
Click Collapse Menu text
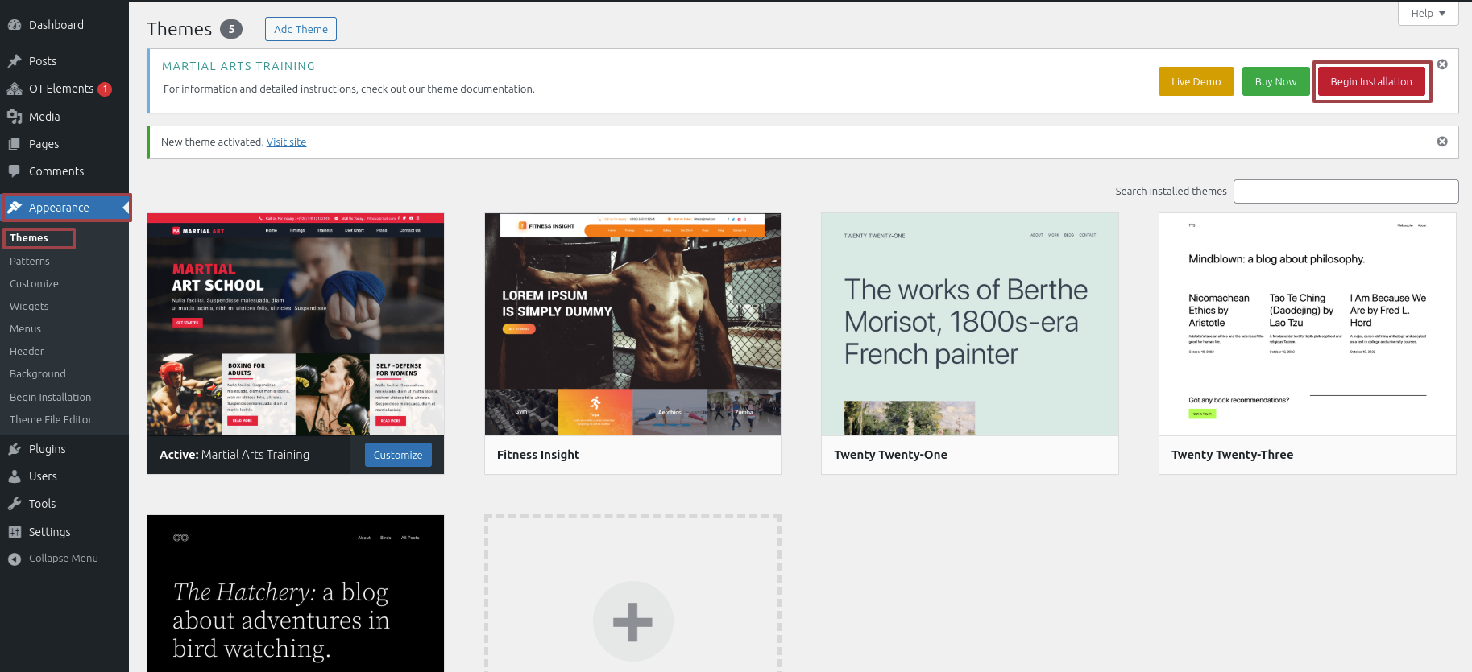[64, 559]
